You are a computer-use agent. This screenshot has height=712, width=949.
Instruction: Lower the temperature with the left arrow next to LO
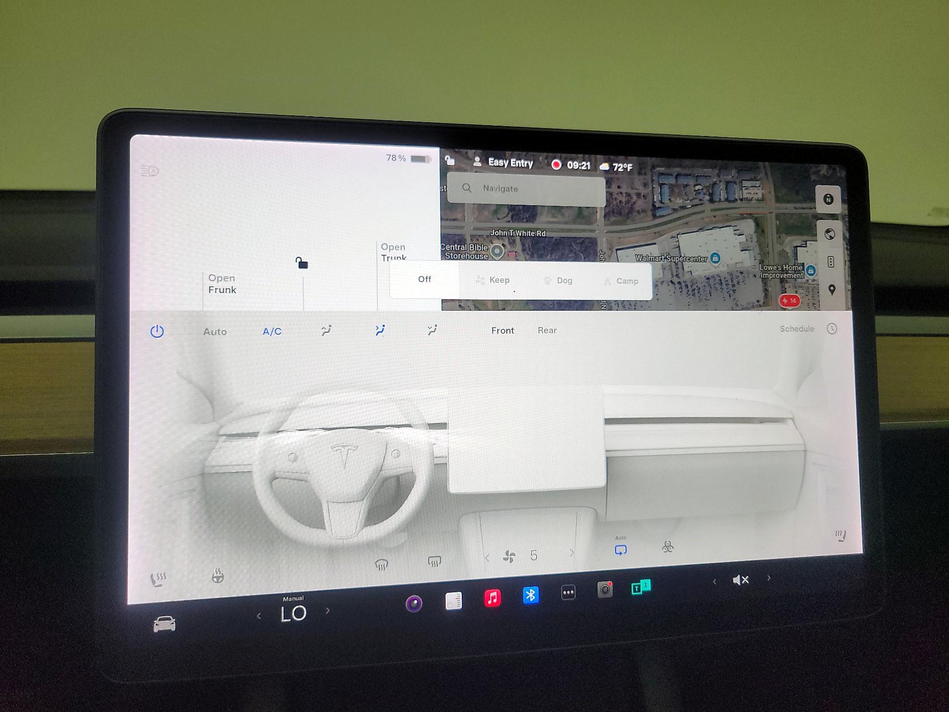pyautogui.click(x=259, y=616)
